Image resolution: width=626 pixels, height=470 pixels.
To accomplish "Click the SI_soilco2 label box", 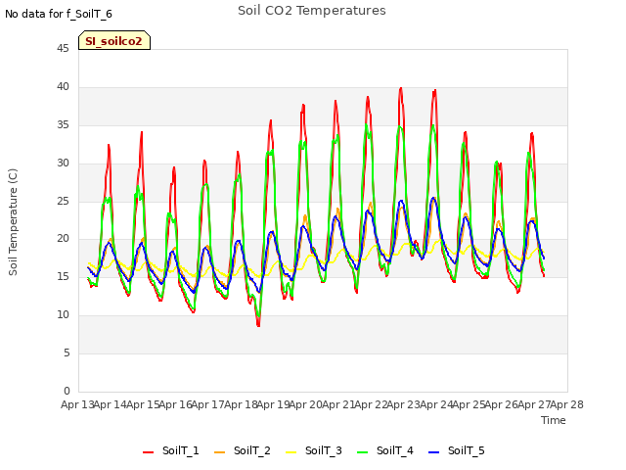I will [114, 40].
